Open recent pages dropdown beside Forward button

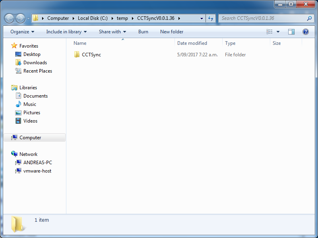28,18
